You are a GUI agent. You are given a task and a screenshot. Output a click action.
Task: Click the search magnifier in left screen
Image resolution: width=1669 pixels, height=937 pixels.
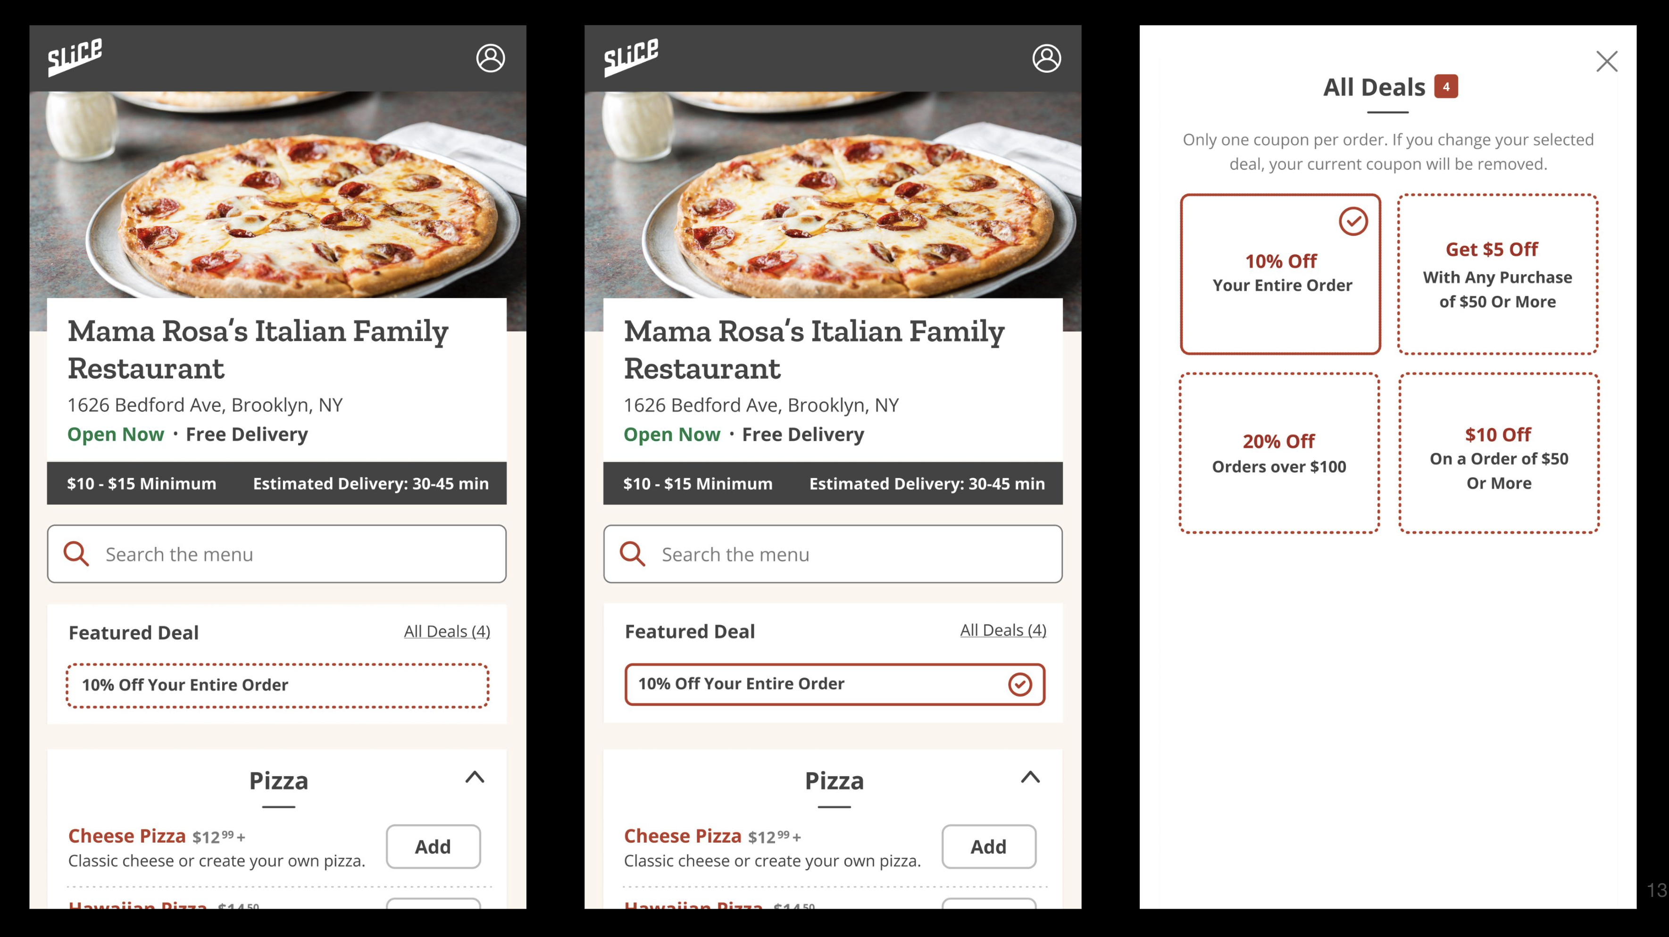tap(76, 554)
